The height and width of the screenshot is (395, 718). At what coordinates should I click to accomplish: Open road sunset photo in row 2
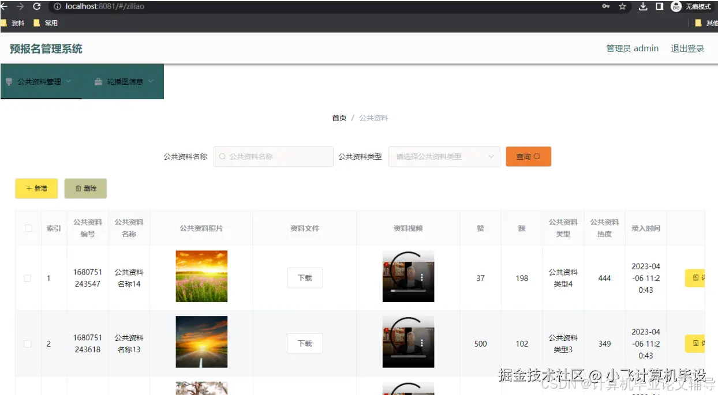point(201,342)
